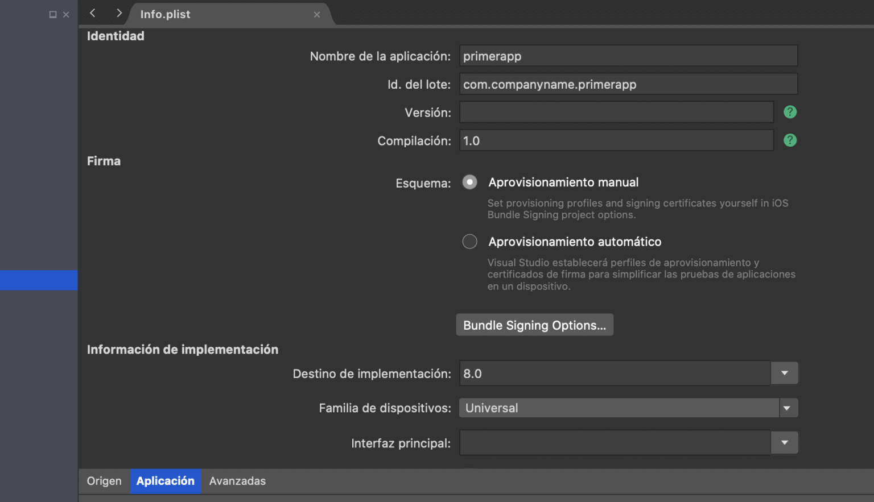The height and width of the screenshot is (502, 874).
Task: Click the help icon beside the Compilación field
Action: point(790,140)
